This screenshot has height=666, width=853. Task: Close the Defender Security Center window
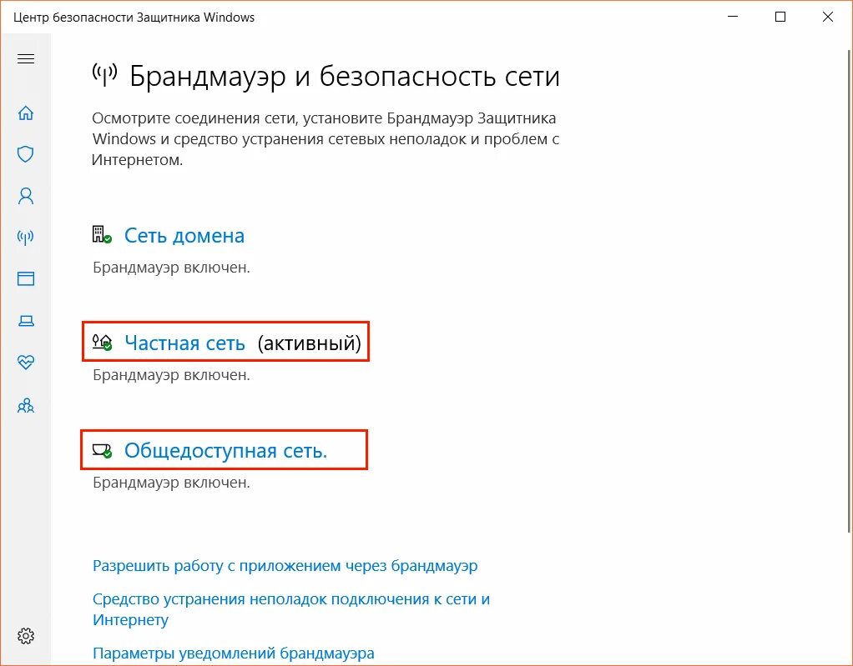827,17
